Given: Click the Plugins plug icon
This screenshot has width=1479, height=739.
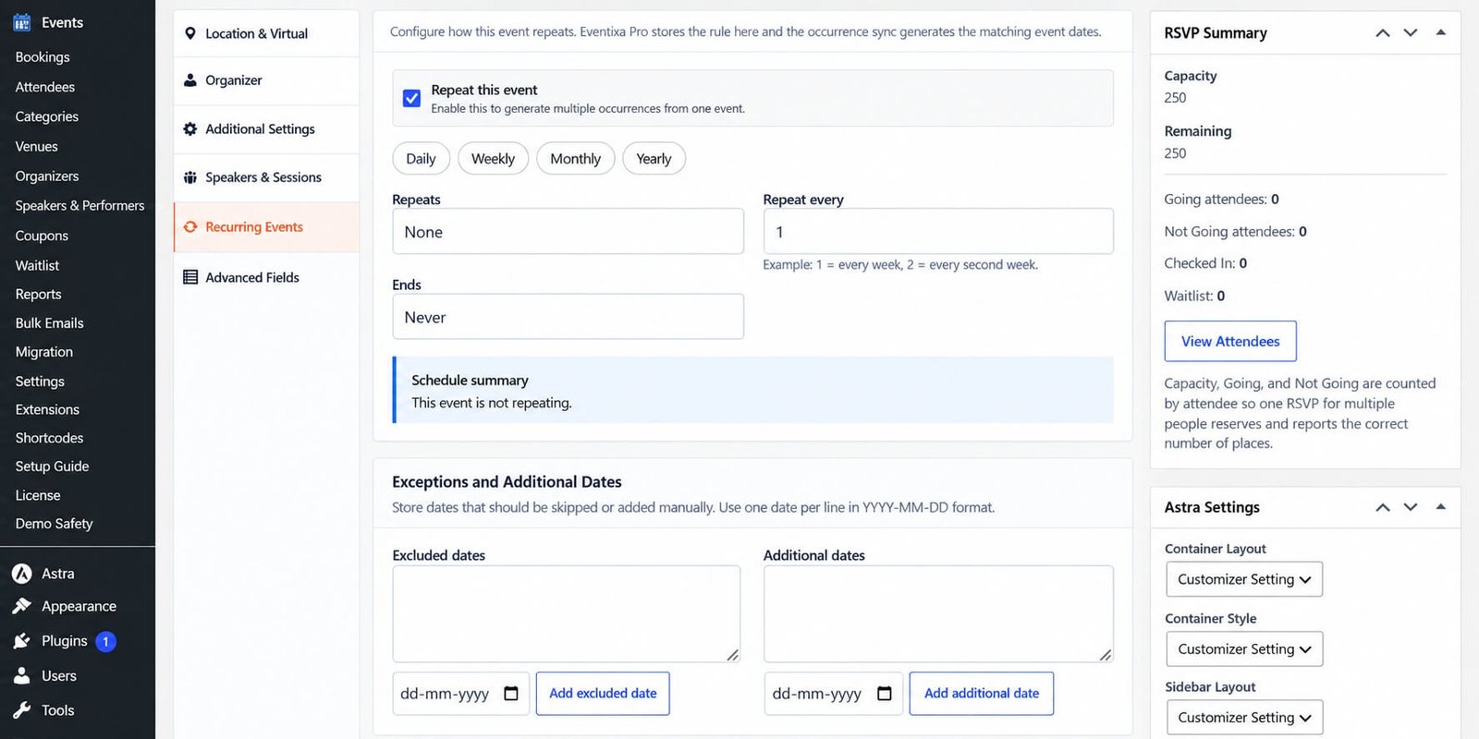Looking at the screenshot, I should pos(22,641).
